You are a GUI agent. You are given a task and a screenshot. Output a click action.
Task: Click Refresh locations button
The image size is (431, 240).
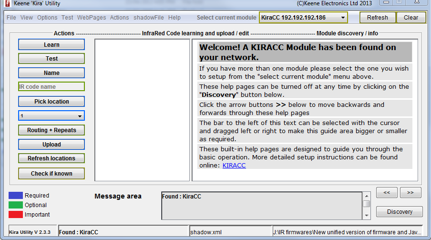[x=51, y=158]
